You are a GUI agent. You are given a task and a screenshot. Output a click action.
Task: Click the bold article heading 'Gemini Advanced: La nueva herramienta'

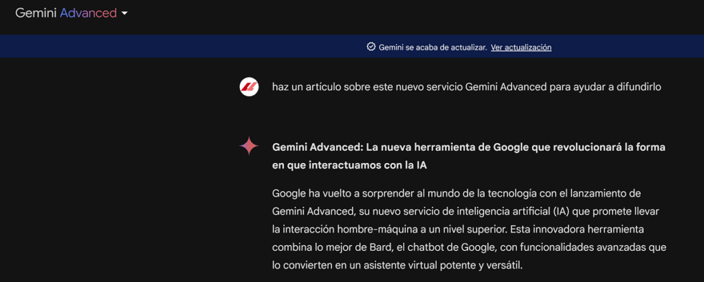(x=469, y=147)
